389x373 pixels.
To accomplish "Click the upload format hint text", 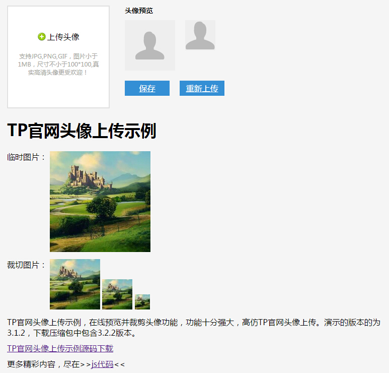I will pyautogui.click(x=58, y=65).
